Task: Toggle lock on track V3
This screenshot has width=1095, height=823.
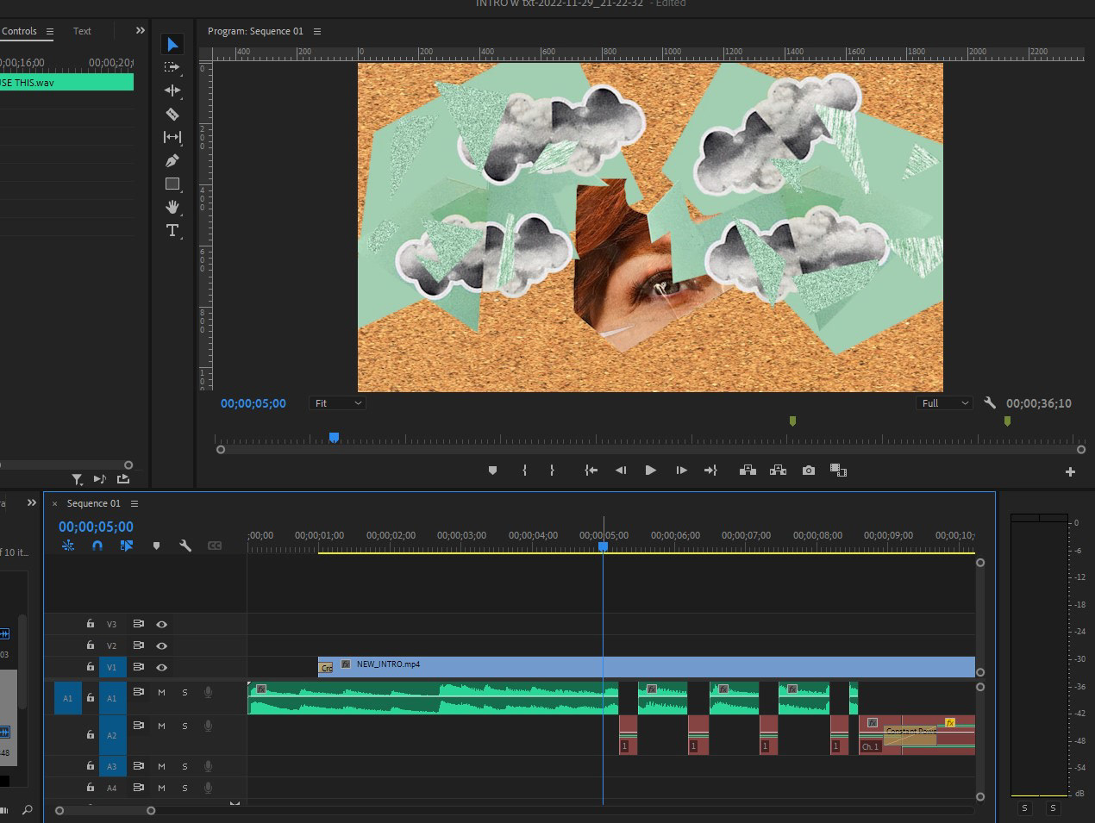Action: coord(90,624)
